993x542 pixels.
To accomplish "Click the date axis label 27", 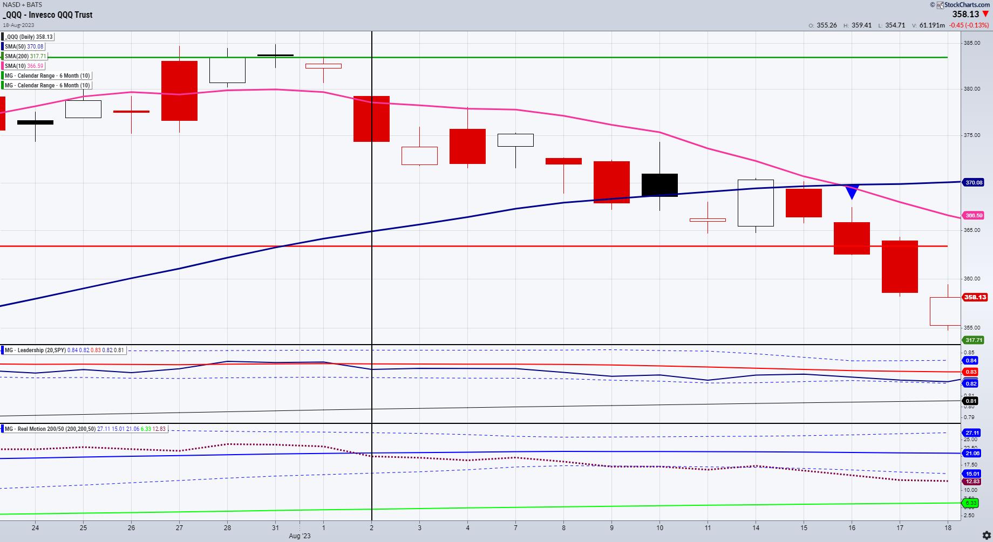I will coord(179,527).
